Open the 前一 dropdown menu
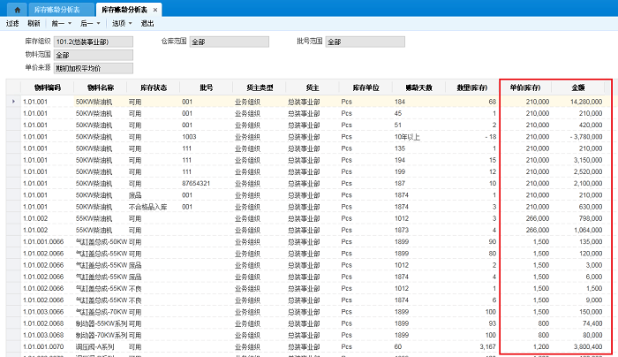Image resolution: width=618 pixels, height=357 pixels. tap(60, 24)
